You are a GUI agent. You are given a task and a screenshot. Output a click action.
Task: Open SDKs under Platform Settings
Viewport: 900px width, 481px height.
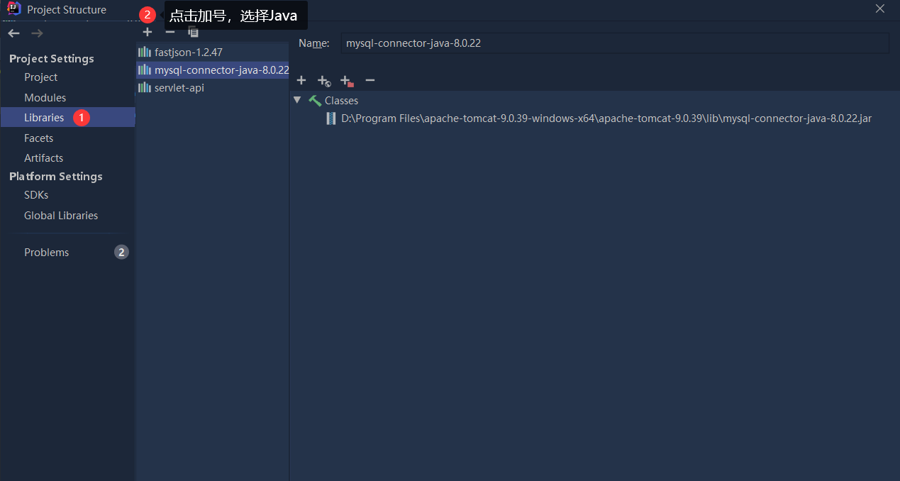(36, 195)
